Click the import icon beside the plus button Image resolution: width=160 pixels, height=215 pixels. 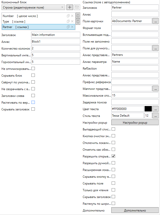point(76,7)
